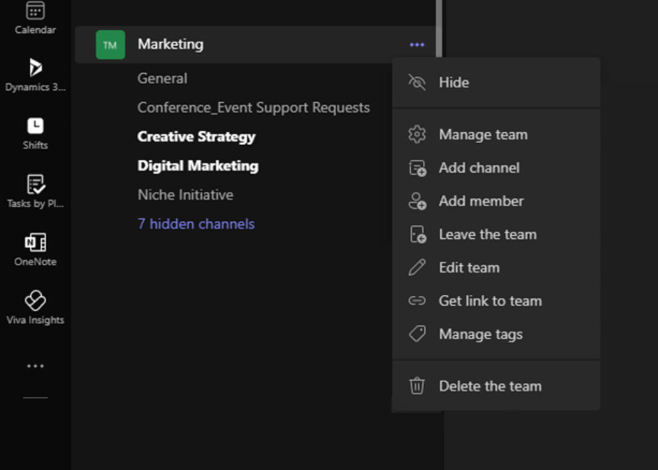Click Marketing team more options ellipsis
The width and height of the screenshot is (658, 470).
pyautogui.click(x=417, y=45)
